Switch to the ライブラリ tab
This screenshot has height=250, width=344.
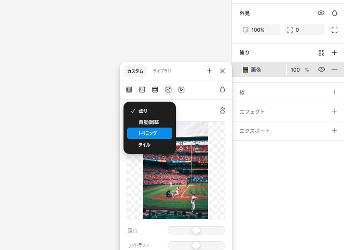[162, 71]
